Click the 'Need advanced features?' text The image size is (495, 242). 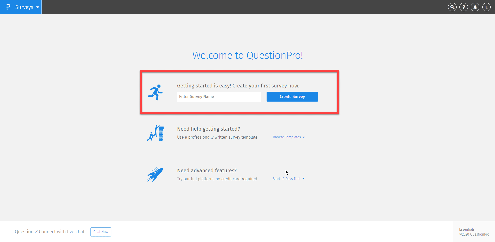[207, 171]
